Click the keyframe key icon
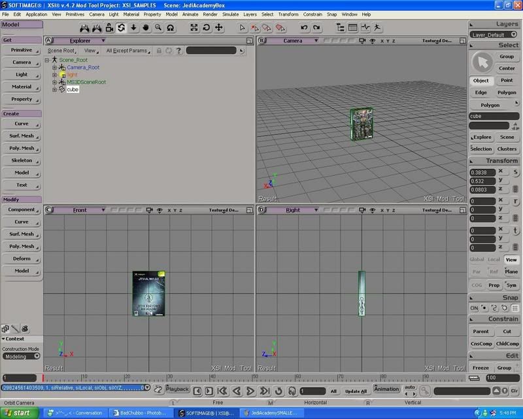Viewport: 523px width, 419px height. tap(424, 390)
